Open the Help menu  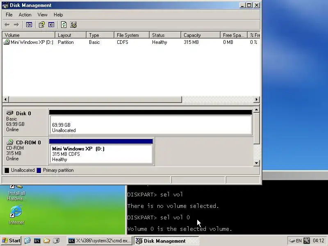58,15
